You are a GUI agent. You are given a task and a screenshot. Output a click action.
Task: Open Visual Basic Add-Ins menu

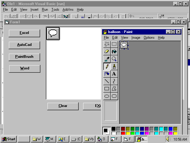click(x=68, y=10)
